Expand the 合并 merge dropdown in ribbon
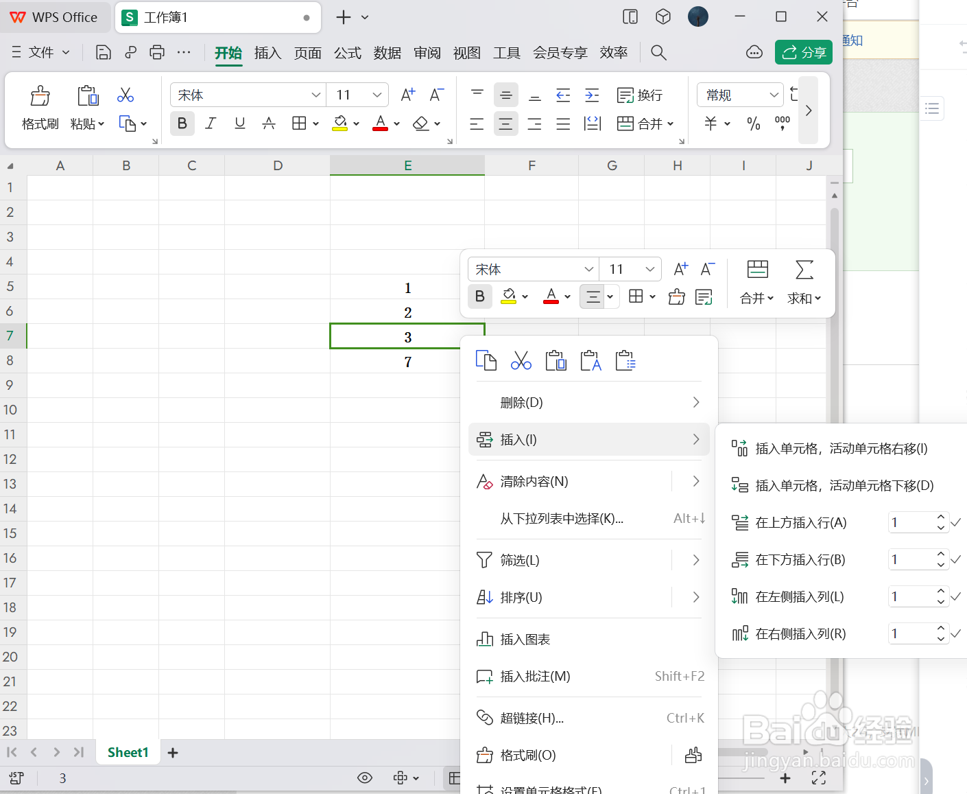The height and width of the screenshot is (794, 967). [670, 124]
